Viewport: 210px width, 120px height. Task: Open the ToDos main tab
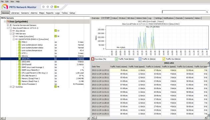(x=64, y=13)
